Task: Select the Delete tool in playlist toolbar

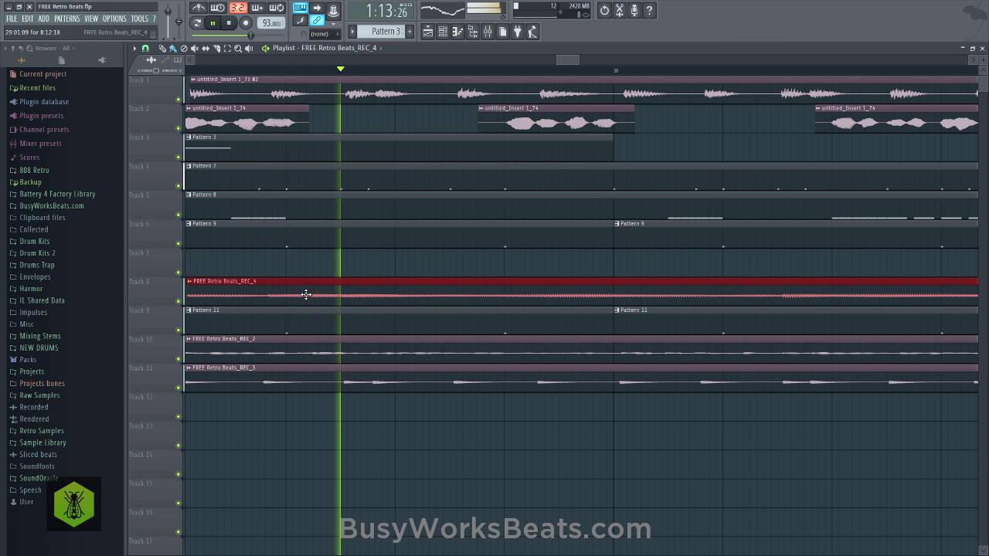Action: tap(184, 48)
